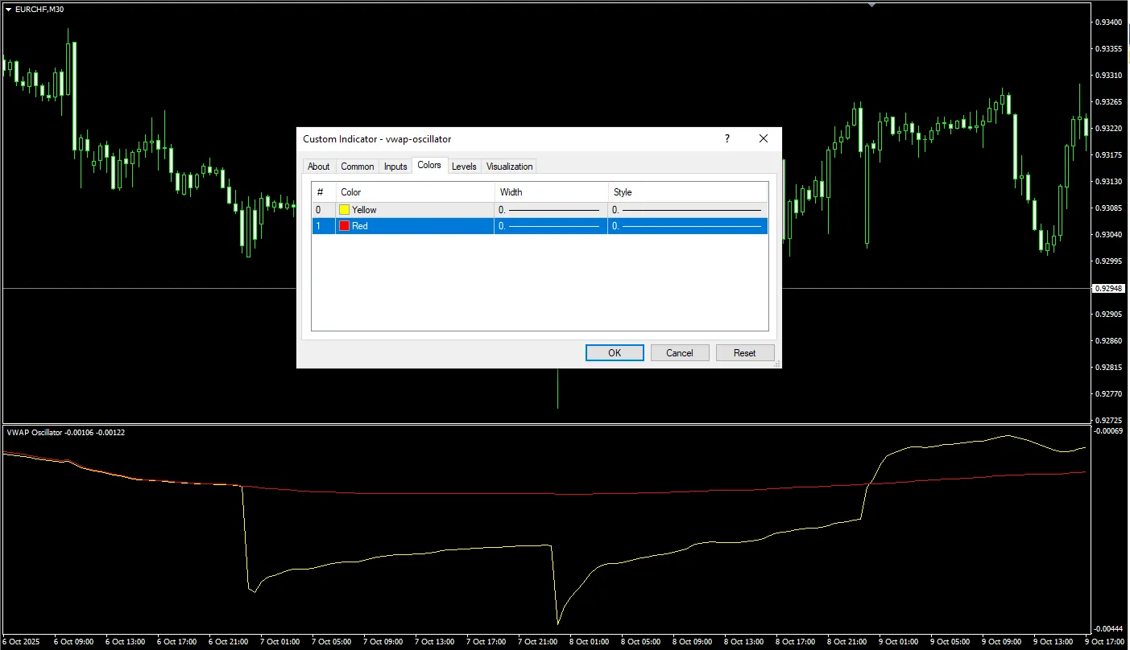1130x650 pixels.
Task: Switch to the Common tab
Action: pyautogui.click(x=357, y=167)
